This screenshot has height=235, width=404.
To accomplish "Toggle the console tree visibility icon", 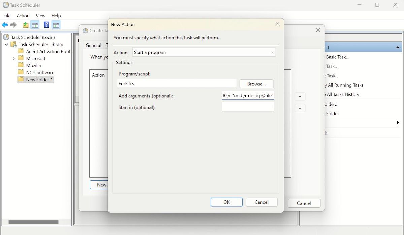I will click(x=35, y=25).
